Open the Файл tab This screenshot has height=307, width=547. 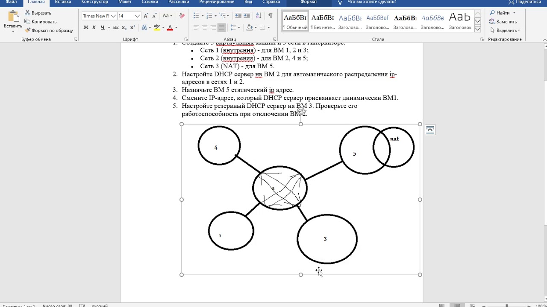(12, 2)
